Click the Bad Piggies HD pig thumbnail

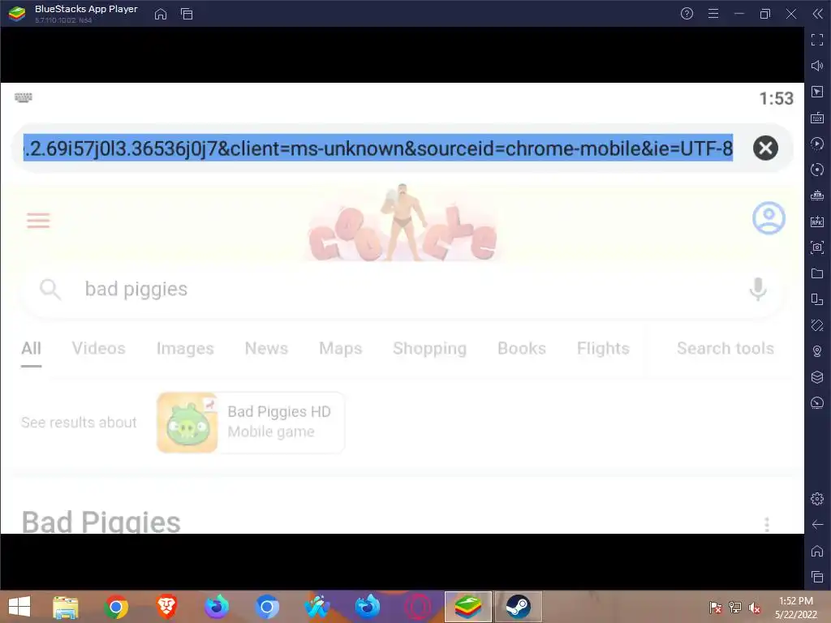(187, 423)
